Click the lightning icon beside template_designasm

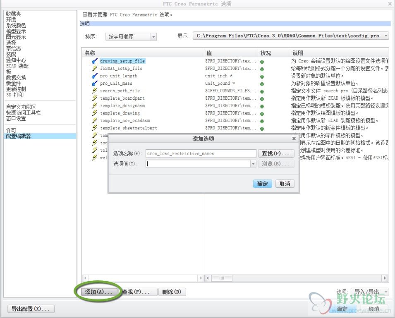tap(94, 105)
